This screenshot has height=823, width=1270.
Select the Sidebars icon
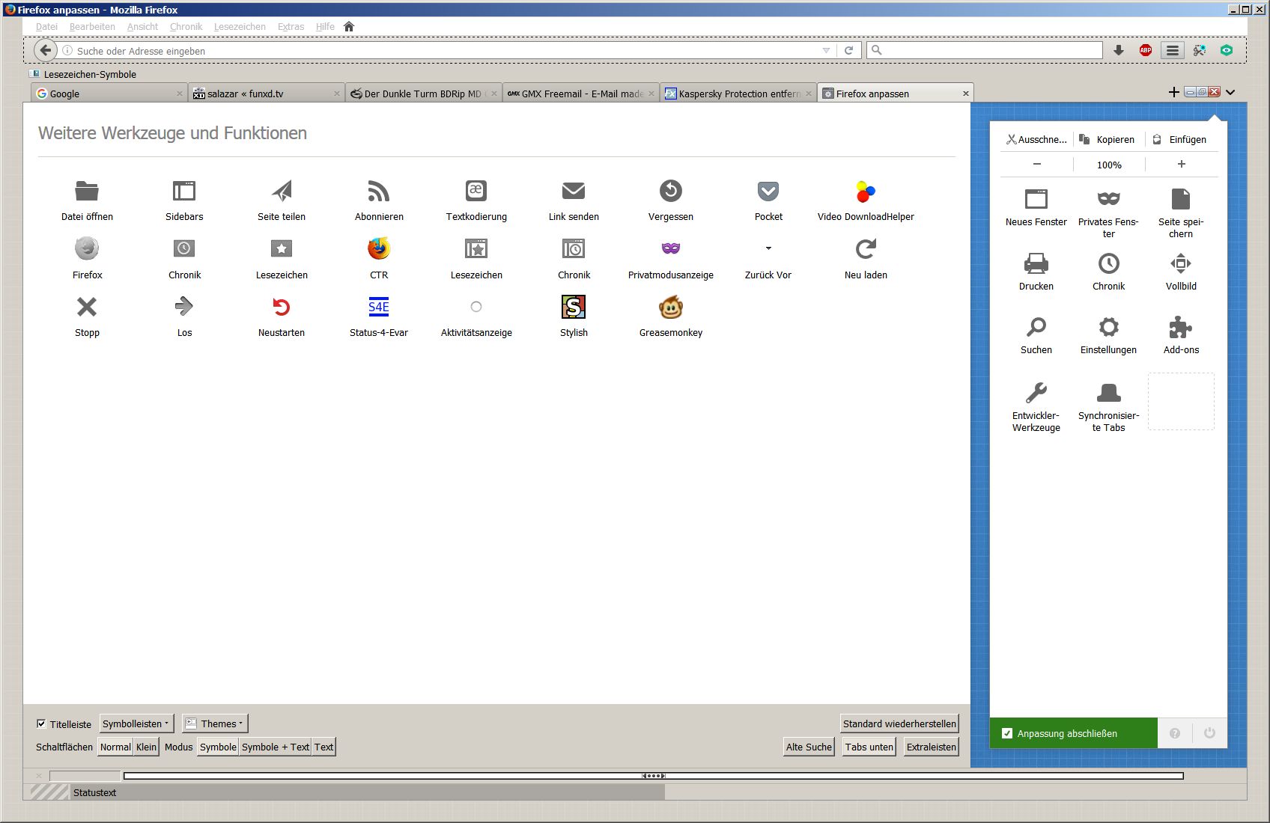(x=184, y=191)
